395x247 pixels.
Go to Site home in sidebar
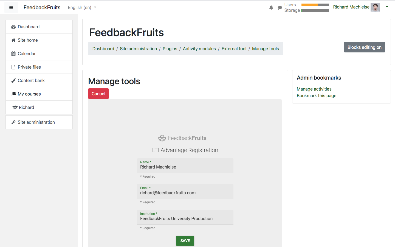pos(28,40)
